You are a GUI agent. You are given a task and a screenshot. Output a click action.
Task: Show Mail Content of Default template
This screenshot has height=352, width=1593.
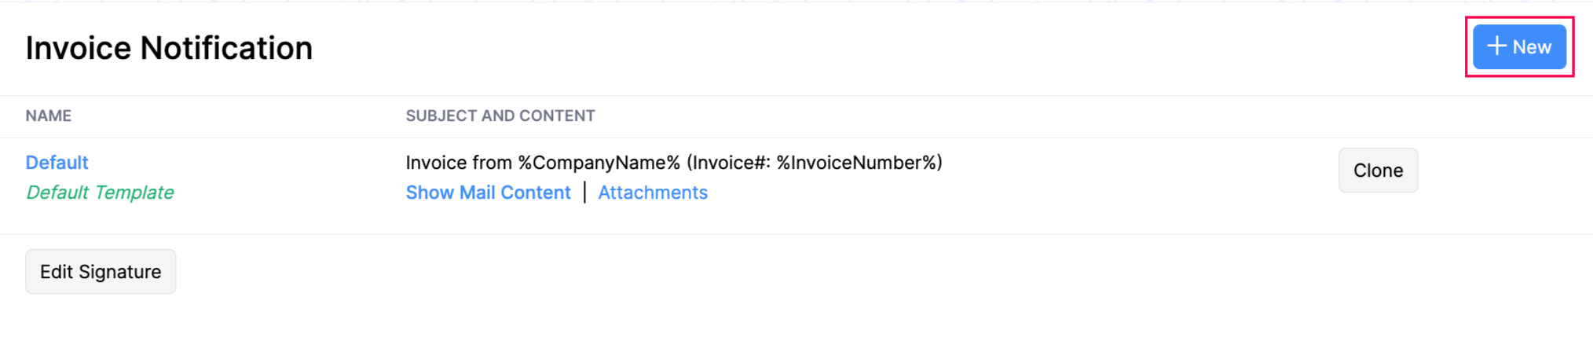(488, 192)
